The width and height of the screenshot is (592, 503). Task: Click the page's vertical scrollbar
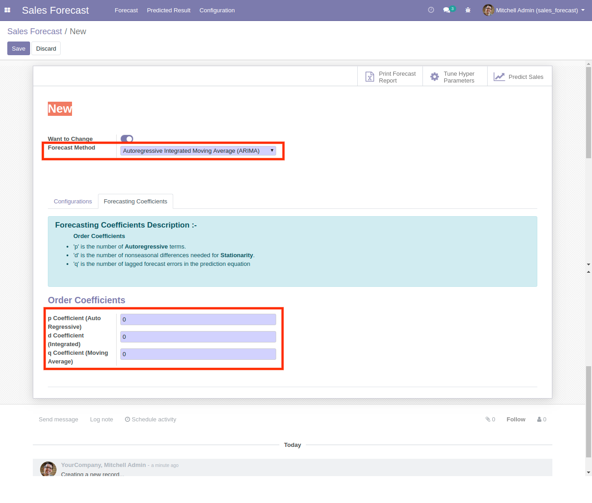pyautogui.click(x=588, y=114)
